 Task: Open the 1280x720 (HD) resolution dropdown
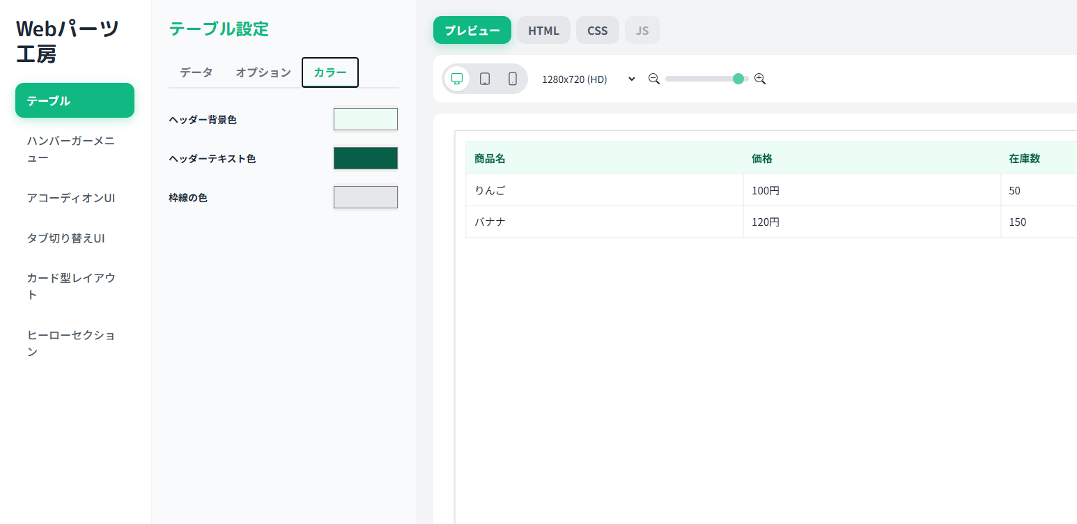[589, 79]
